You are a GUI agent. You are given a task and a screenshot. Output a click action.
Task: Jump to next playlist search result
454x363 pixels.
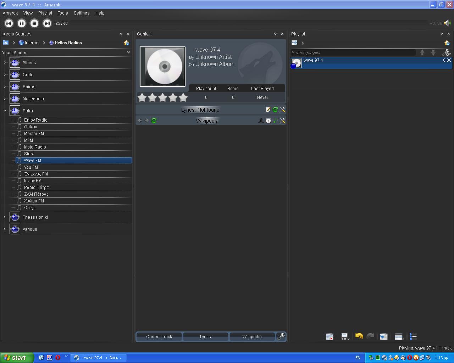433,52
